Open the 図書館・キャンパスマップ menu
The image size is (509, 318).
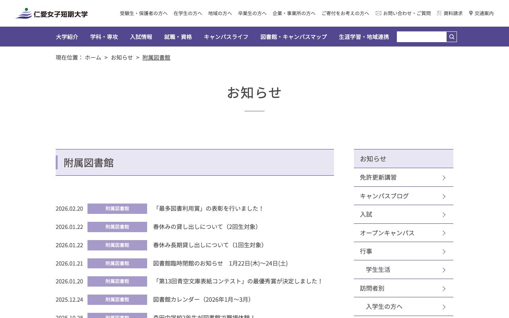[x=293, y=37]
